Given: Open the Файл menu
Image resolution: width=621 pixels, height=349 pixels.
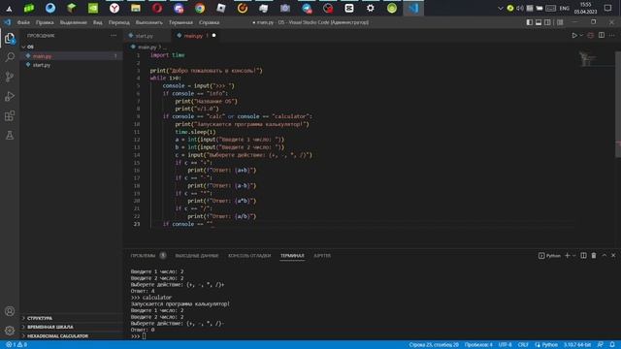Looking at the screenshot, I should coord(23,22).
